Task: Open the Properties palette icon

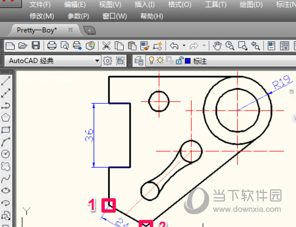Action: 271,46
